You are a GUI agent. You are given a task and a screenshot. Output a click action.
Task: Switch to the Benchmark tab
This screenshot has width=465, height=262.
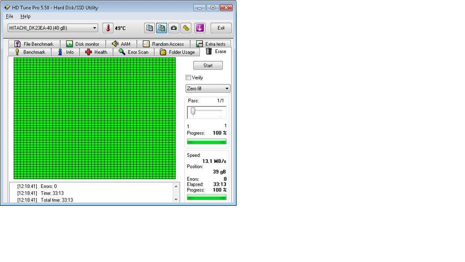pos(30,52)
